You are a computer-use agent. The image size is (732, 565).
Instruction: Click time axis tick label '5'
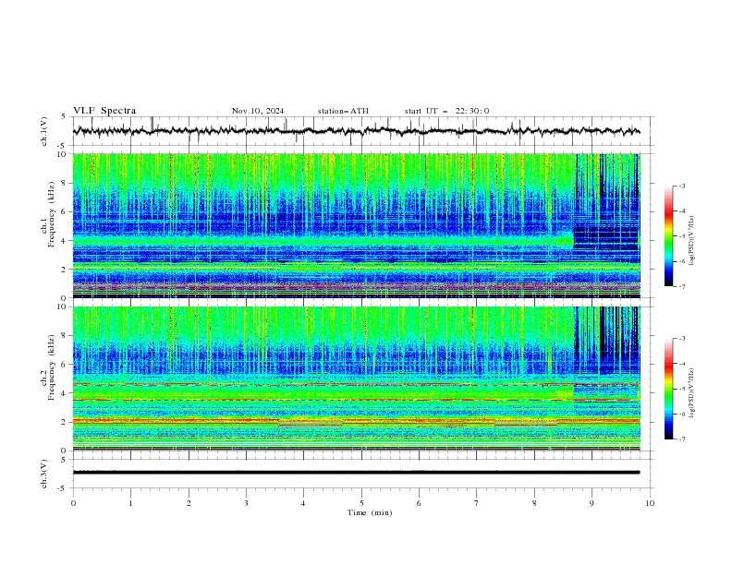[x=361, y=503]
